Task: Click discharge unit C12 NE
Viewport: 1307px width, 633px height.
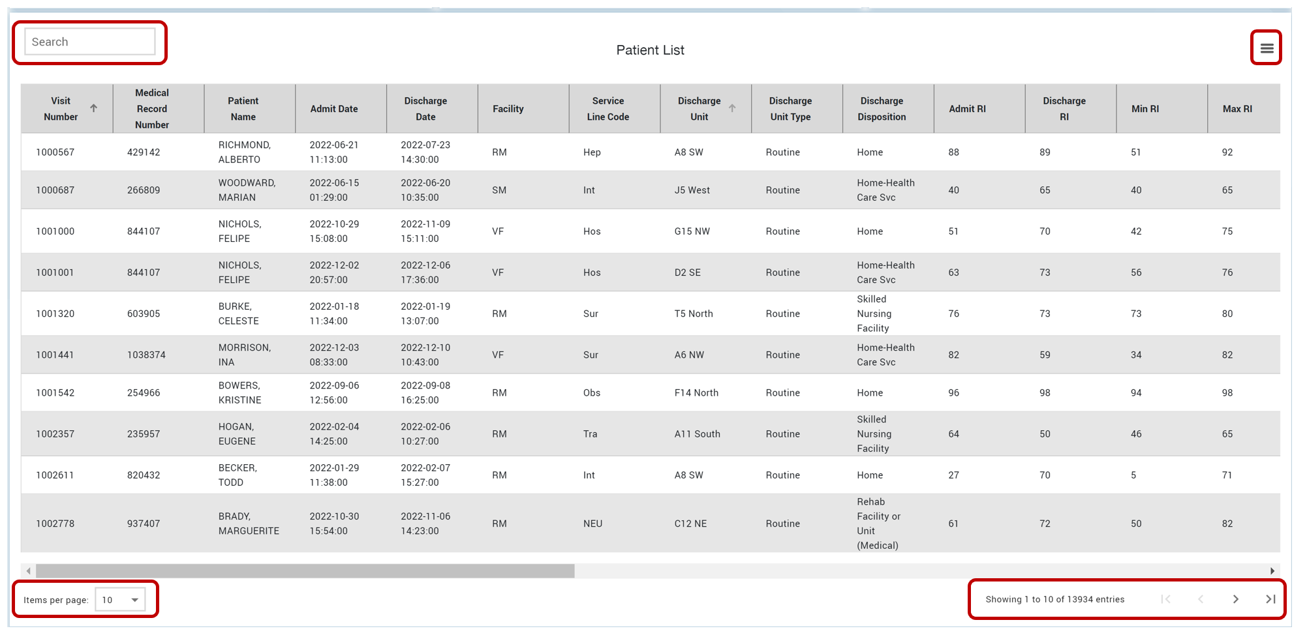Action: [690, 523]
